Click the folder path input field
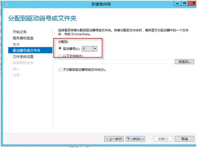 coord(118,62)
